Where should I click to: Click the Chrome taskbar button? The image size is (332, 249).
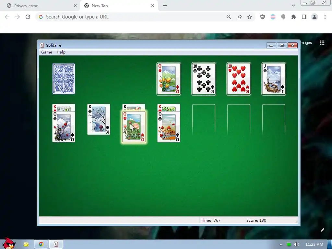tap(41, 244)
